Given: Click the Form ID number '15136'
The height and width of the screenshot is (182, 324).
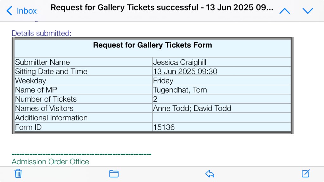Looking at the screenshot, I should (x=164, y=127).
